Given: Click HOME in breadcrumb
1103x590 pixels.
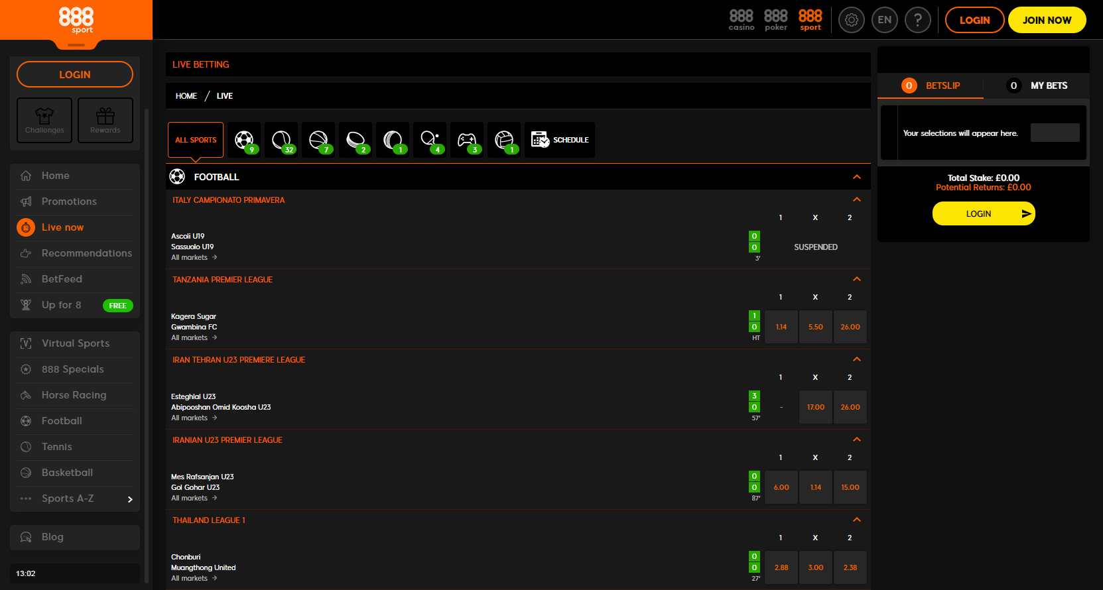Looking at the screenshot, I should pos(186,96).
